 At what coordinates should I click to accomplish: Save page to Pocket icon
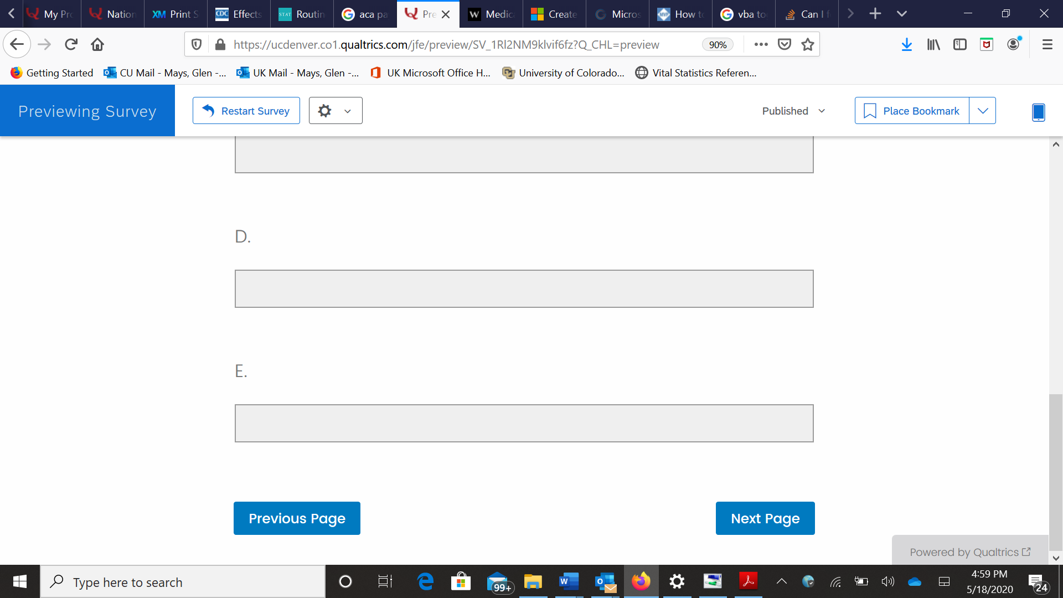785,44
